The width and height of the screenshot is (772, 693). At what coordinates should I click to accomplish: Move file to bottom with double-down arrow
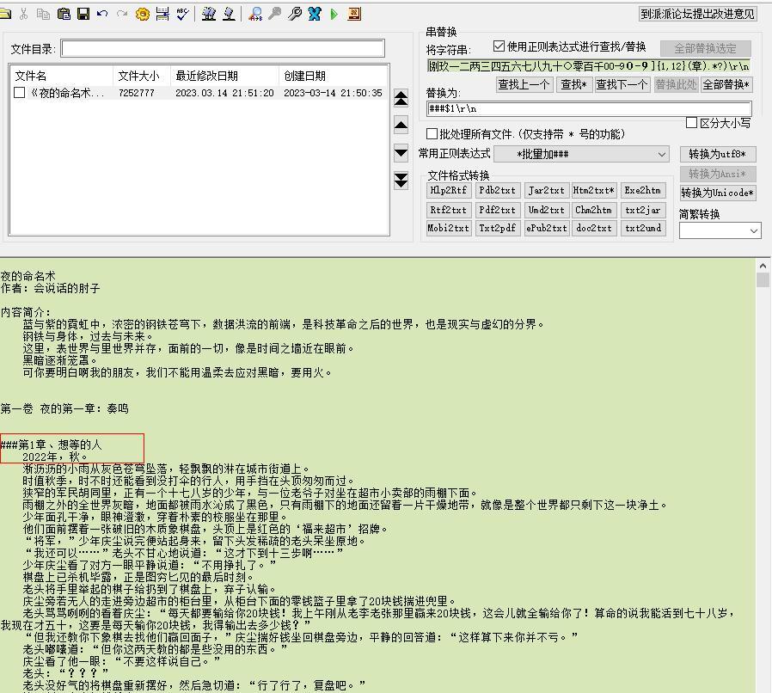pos(401,180)
